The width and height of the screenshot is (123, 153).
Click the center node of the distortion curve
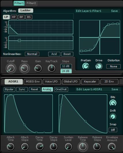(x=100, y=37)
